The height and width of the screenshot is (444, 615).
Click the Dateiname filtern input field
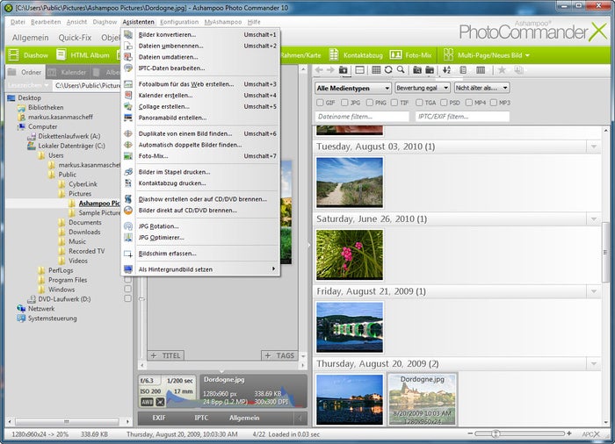(362, 116)
